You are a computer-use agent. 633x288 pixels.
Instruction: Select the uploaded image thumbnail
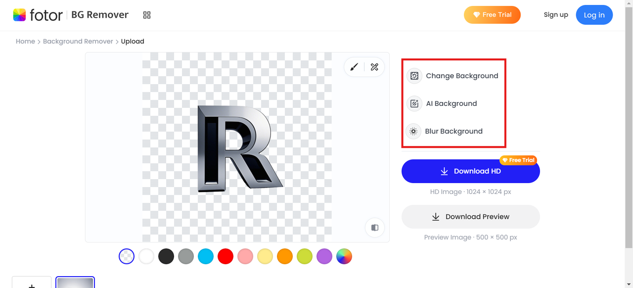point(75,283)
